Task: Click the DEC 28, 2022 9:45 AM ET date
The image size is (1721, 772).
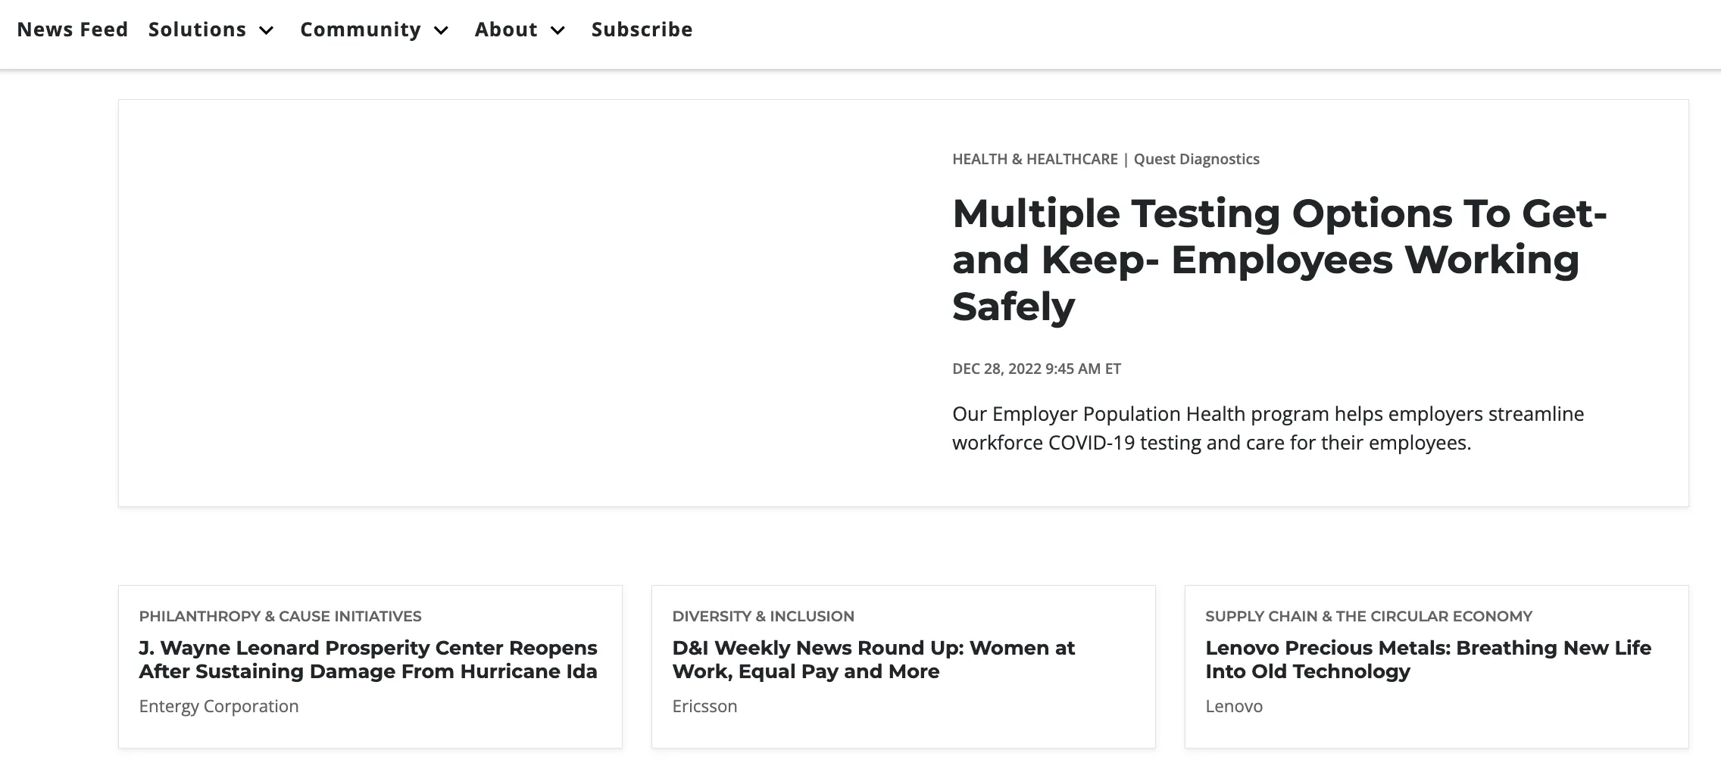Action: (1036, 369)
